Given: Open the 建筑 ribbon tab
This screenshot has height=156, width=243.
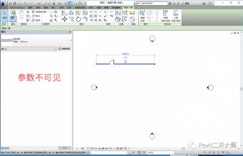Looking at the screenshot, I should [x=30, y=7].
